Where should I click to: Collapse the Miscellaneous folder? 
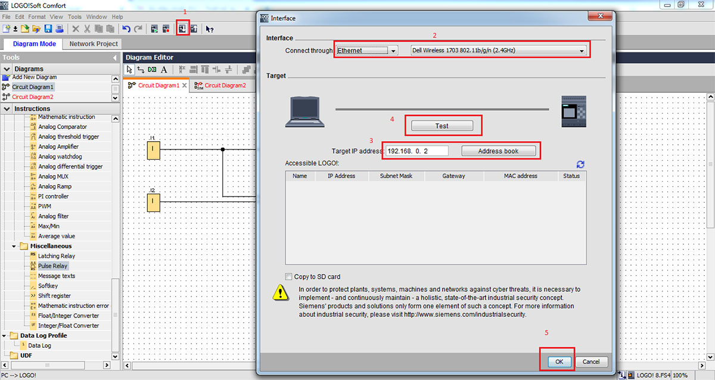tap(14, 246)
